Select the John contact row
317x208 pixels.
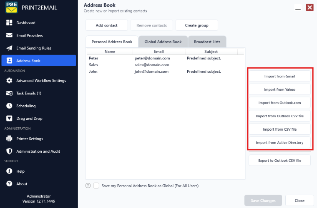pyautogui.click(x=165, y=72)
